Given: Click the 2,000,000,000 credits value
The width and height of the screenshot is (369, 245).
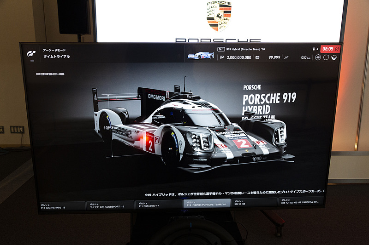Looking at the screenshot, I should 239,57.
